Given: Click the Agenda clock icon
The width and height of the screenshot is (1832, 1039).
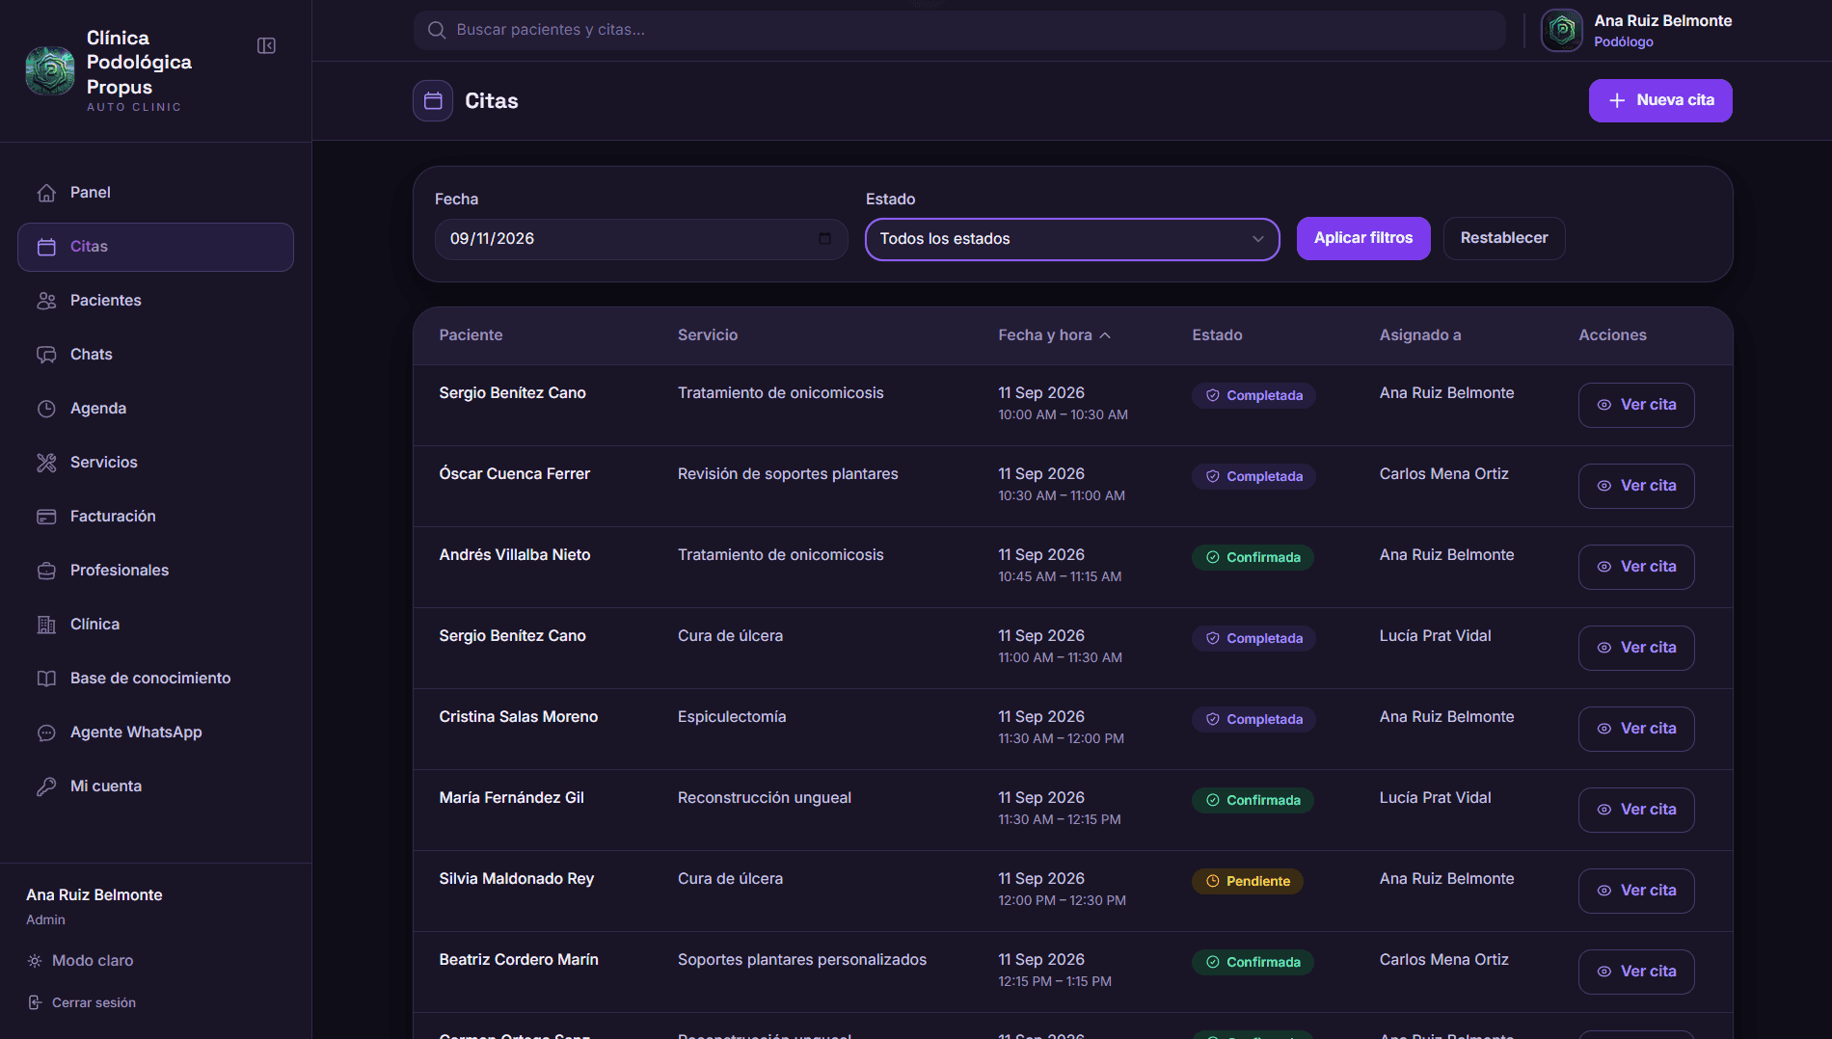Looking at the screenshot, I should pos(46,409).
